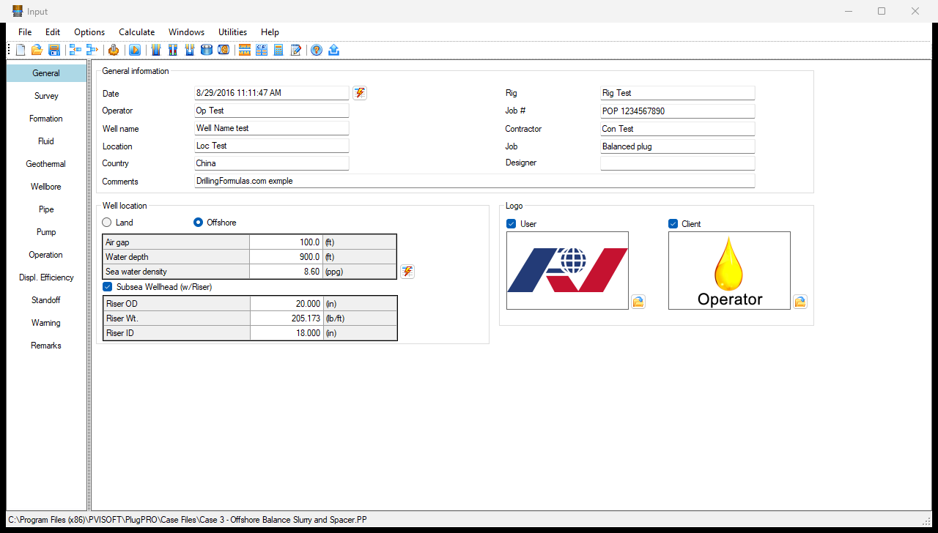The image size is (938, 533).
Task: Click the C/F unit conversion icon
Action: click(262, 50)
